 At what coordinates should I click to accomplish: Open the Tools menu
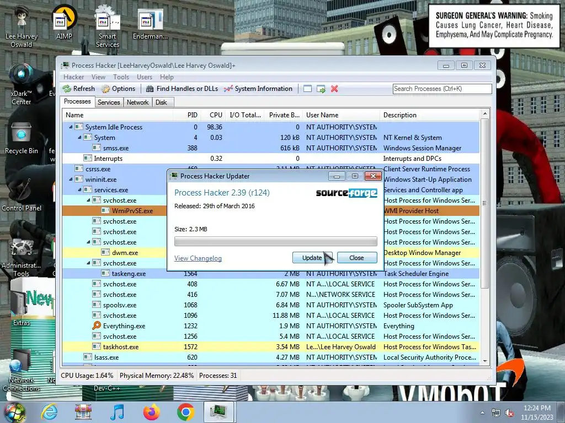tap(121, 77)
